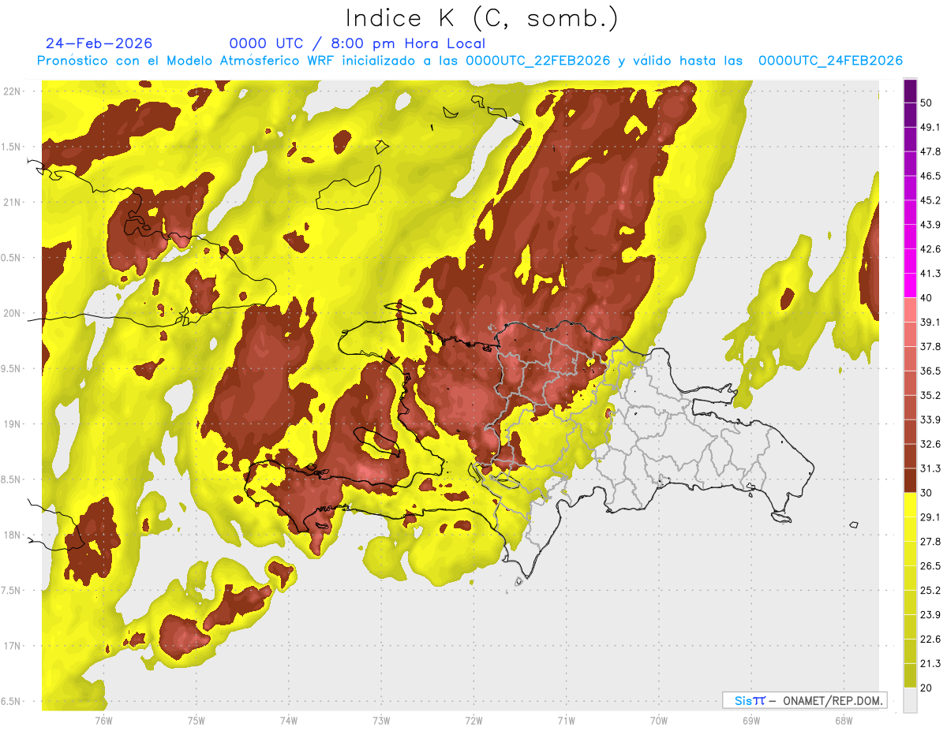Click the '40' color bar value
This screenshot has width=947, height=731.
[x=927, y=298]
